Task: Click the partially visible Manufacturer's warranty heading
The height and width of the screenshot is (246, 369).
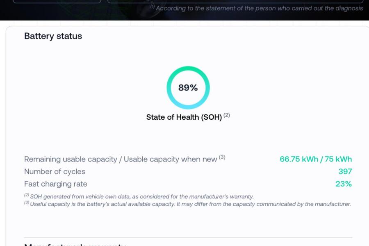Action: coord(75,244)
